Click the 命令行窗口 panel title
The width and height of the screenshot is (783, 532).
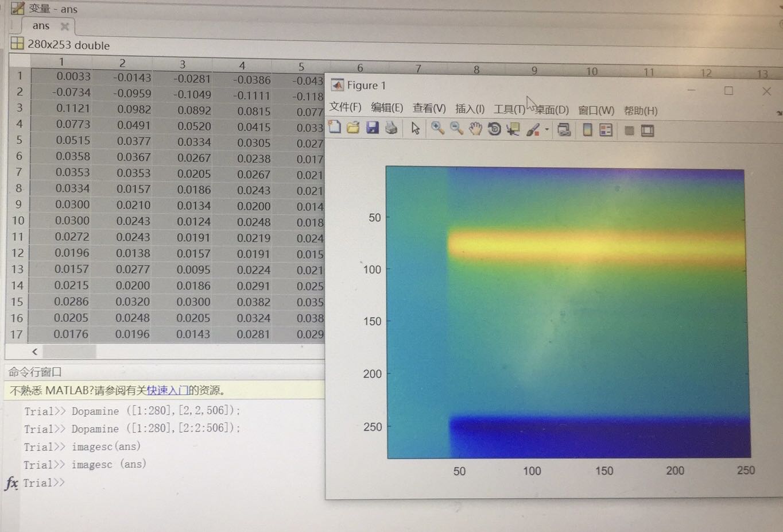[35, 372]
